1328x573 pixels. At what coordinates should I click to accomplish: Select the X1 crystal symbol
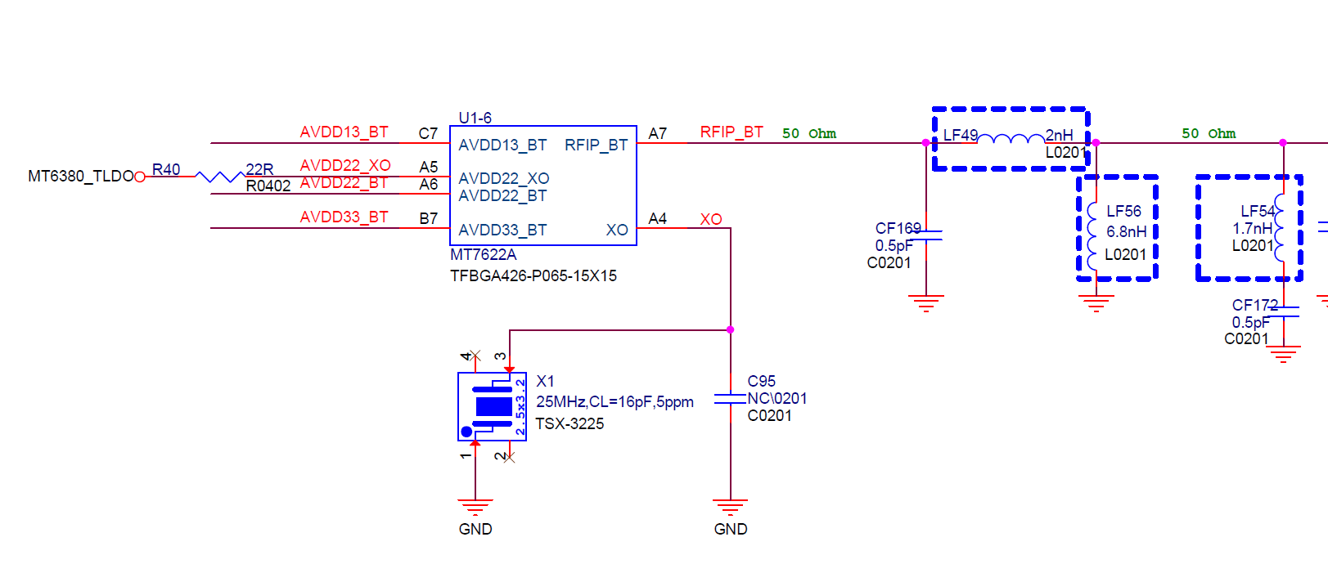(492, 406)
